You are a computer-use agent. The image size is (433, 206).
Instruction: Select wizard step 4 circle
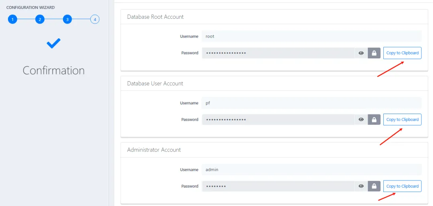click(x=95, y=19)
